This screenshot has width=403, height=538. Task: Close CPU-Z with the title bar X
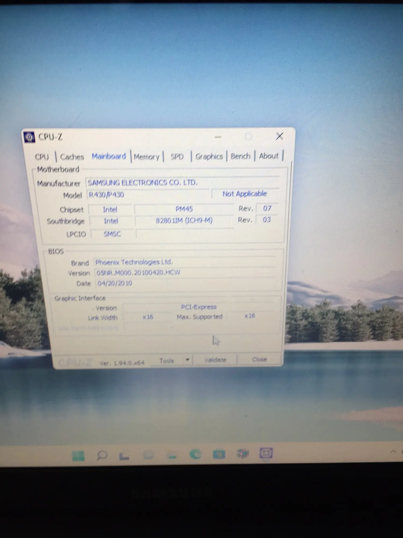point(280,136)
